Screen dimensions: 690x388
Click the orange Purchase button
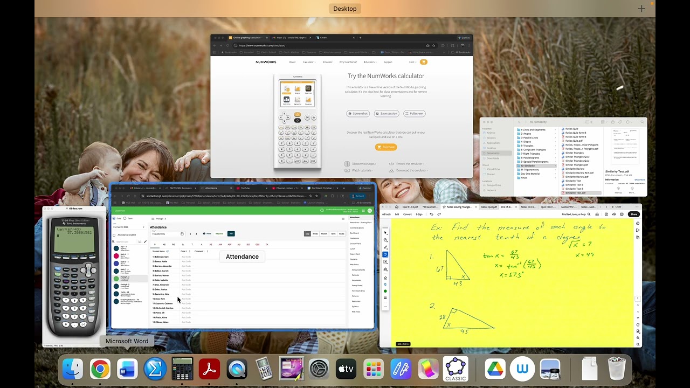tap(386, 147)
